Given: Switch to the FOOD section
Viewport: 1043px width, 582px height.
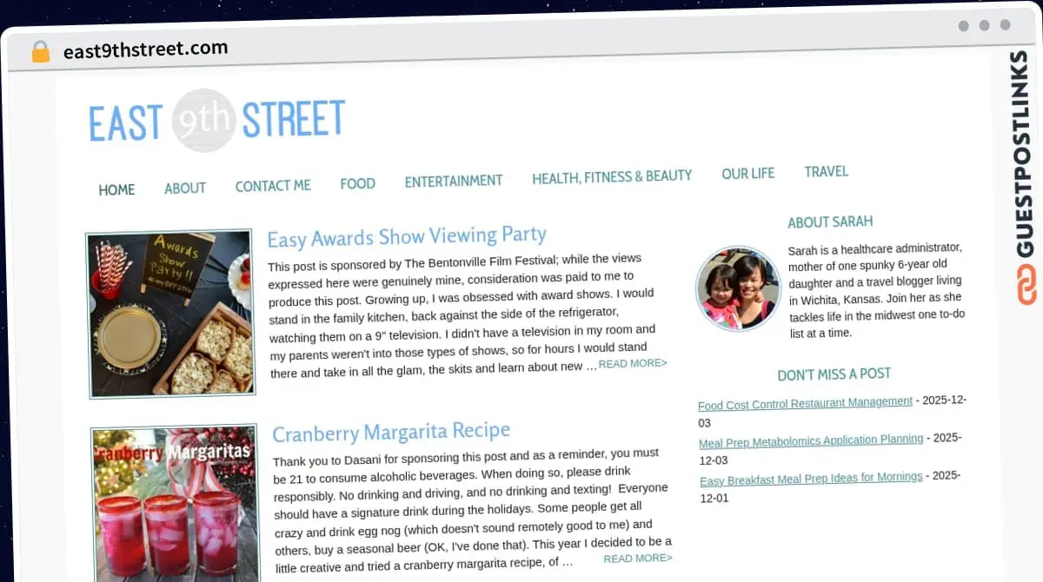Looking at the screenshot, I should (x=357, y=183).
